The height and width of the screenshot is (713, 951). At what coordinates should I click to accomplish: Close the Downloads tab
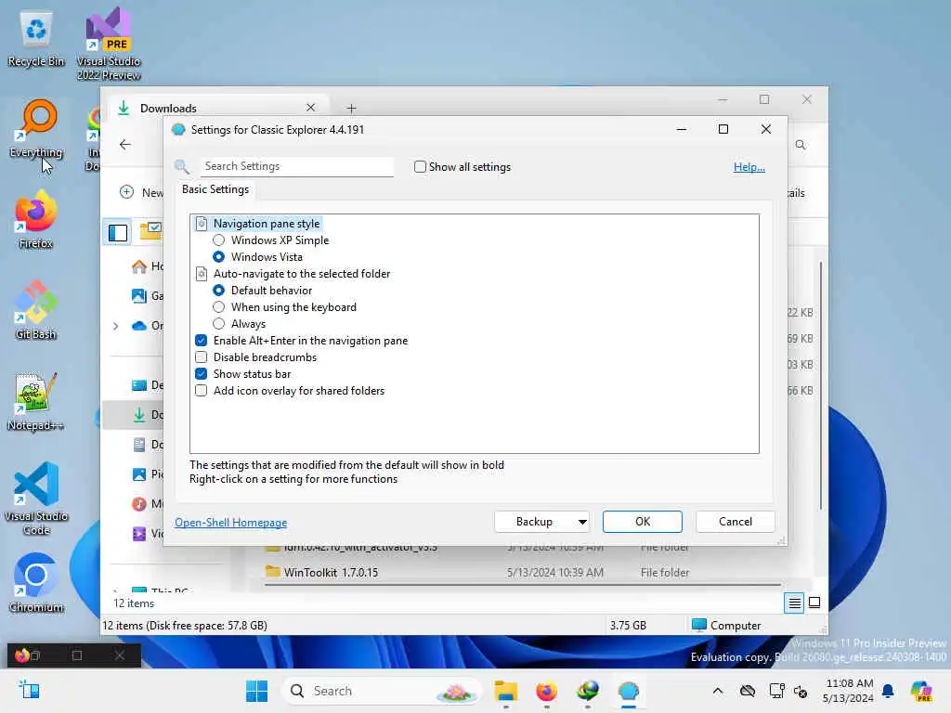pos(310,108)
